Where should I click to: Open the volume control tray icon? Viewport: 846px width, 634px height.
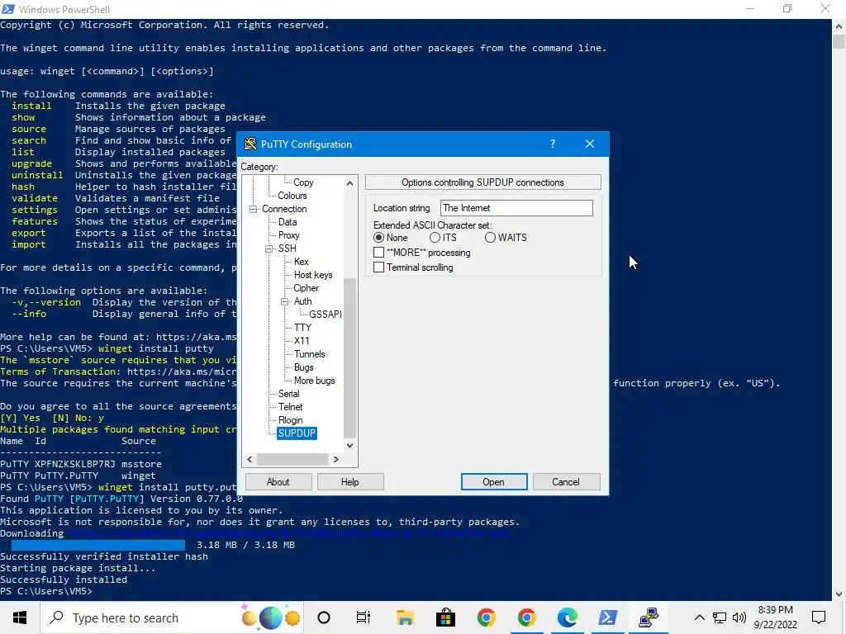(739, 617)
